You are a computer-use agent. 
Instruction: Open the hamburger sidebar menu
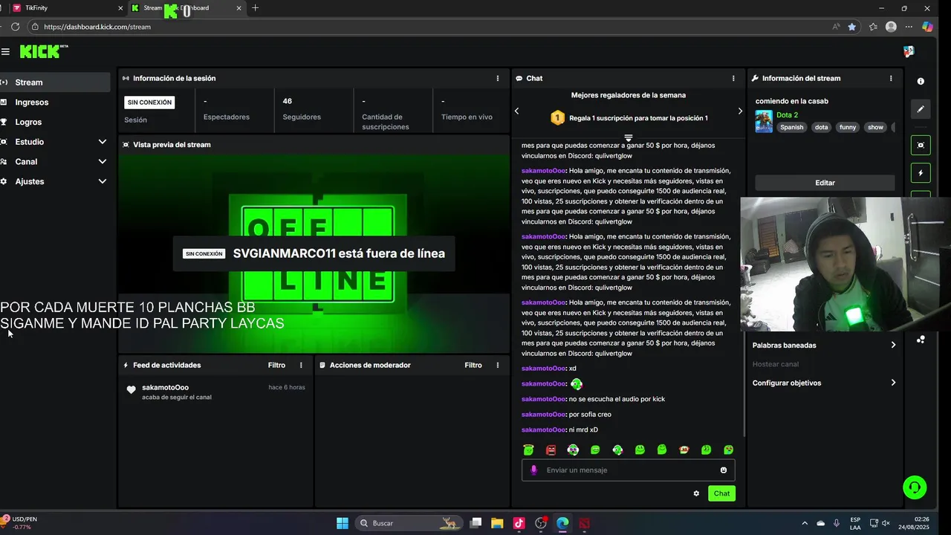(x=5, y=51)
